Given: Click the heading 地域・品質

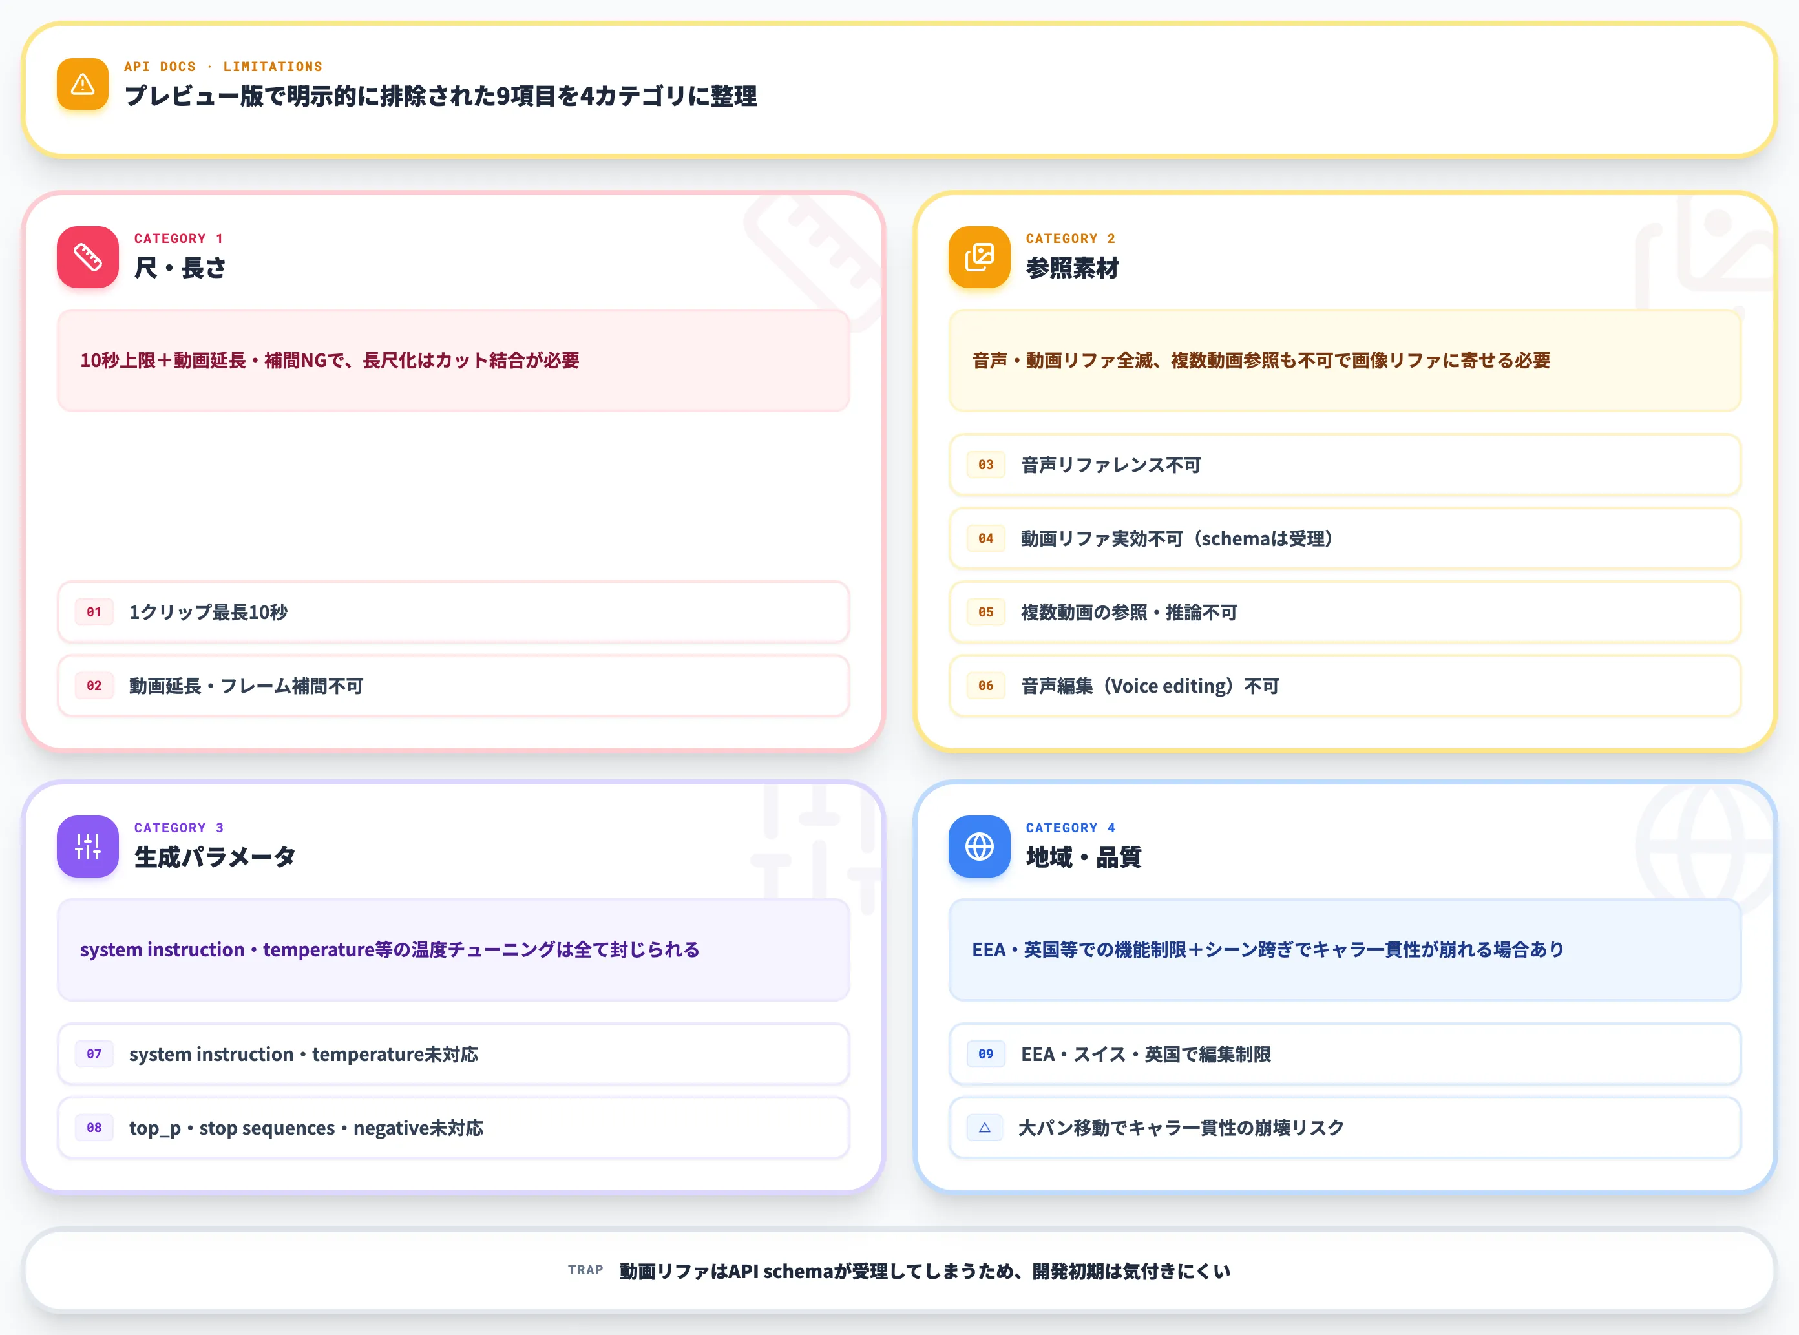Looking at the screenshot, I should point(1083,857).
